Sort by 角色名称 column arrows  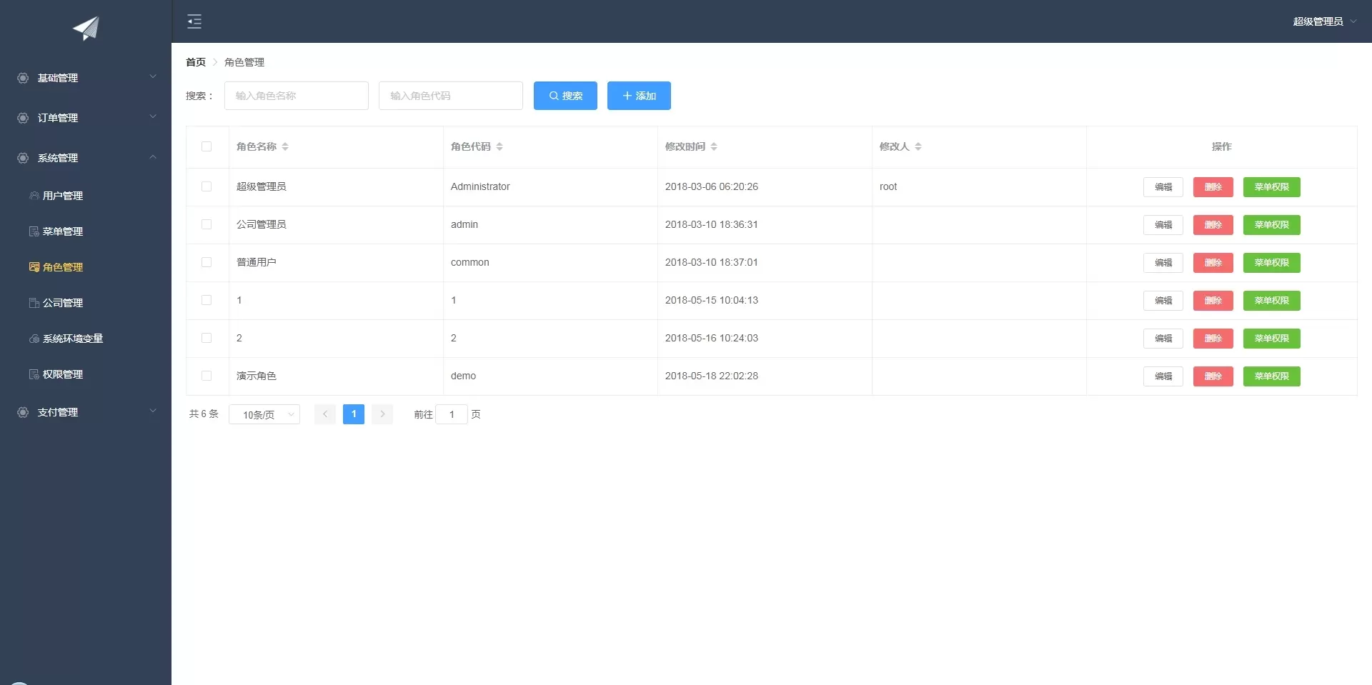285,146
